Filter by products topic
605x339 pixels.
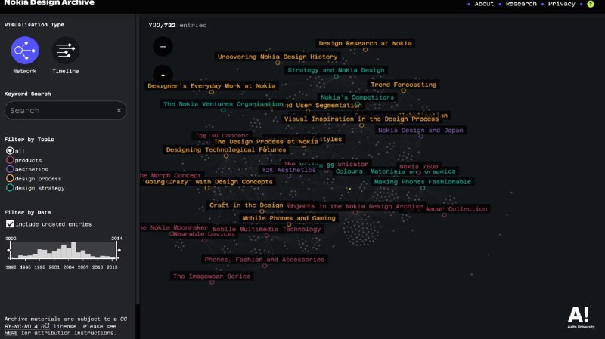pyautogui.click(x=10, y=160)
